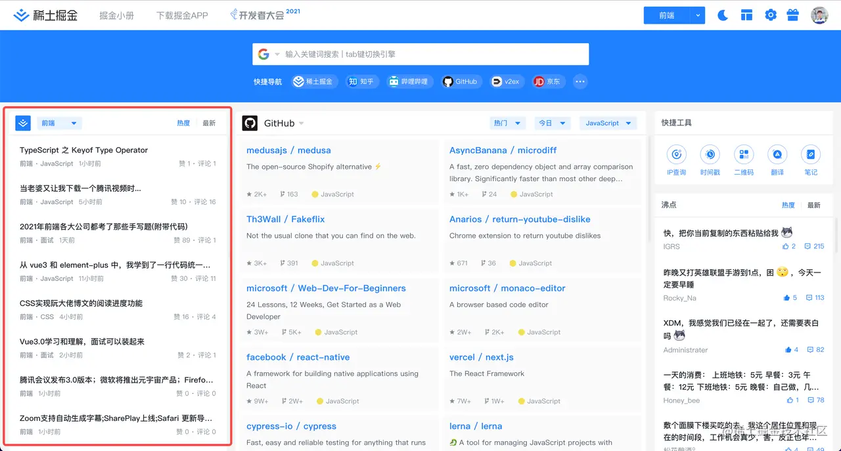Toggle dark mode moon icon
841x451 pixels.
723,15
